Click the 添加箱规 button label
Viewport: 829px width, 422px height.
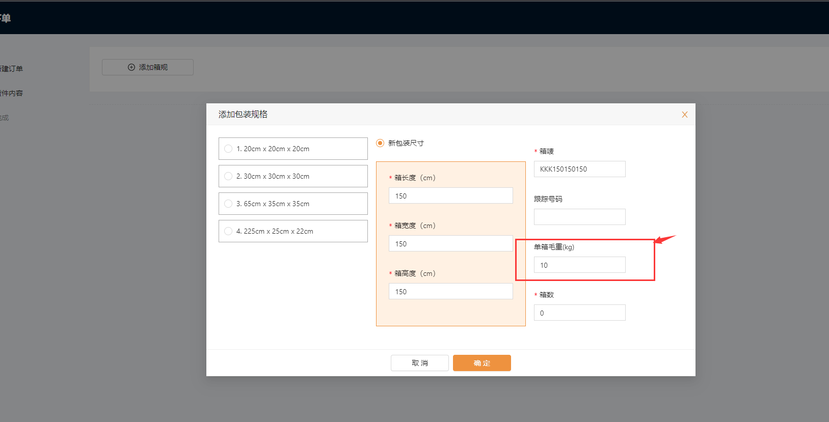(153, 67)
